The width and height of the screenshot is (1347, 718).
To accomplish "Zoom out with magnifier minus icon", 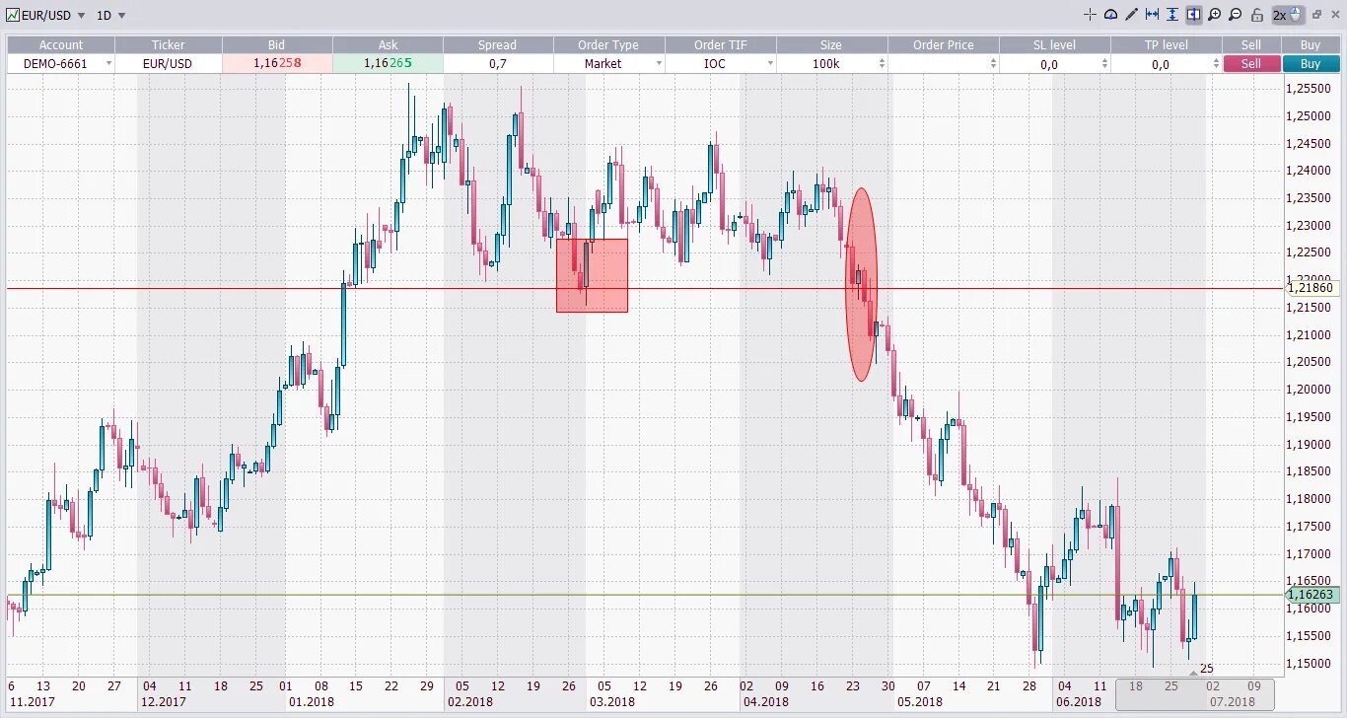I will pyautogui.click(x=1235, y=15).
